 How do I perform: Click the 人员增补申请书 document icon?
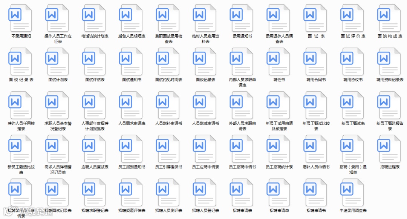point(168,106)
